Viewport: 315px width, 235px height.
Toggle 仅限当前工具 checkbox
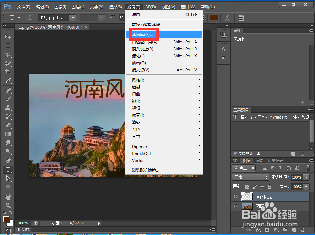click(x=235, y=154)
